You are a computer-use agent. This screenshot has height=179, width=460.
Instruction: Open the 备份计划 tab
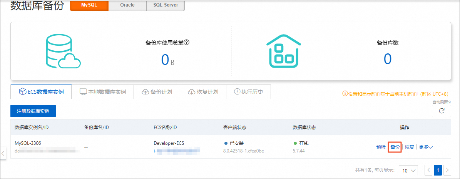click(157, 92)
